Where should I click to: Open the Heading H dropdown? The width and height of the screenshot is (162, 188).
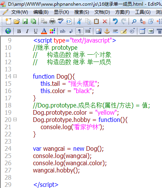pos(88,31)
